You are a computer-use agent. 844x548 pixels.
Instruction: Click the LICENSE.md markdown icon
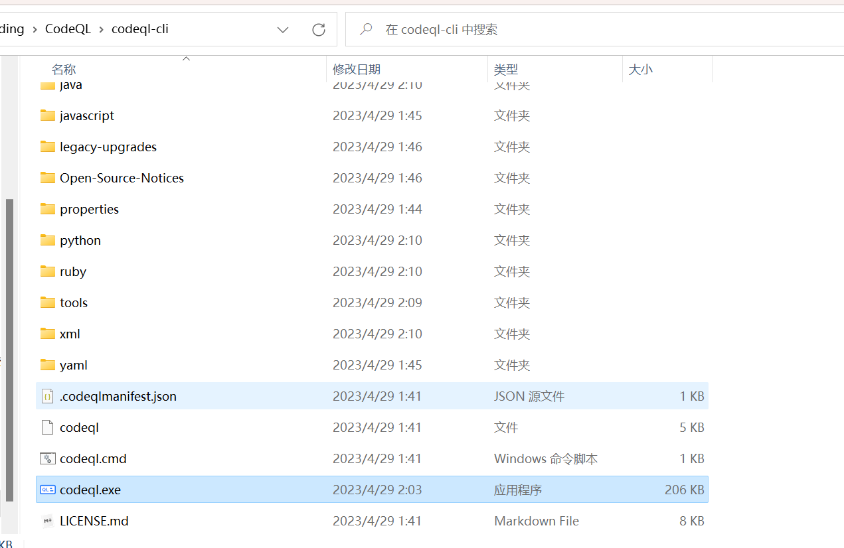[x=47, y=521]
